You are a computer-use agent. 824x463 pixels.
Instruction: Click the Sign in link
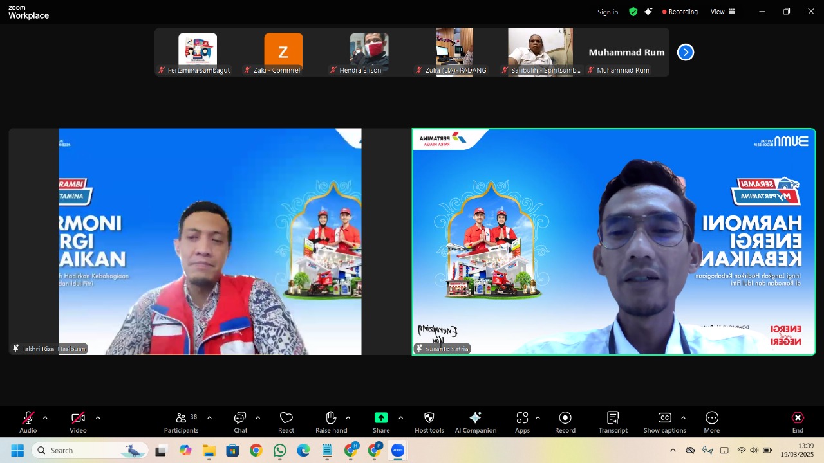(x=607, y=12)
